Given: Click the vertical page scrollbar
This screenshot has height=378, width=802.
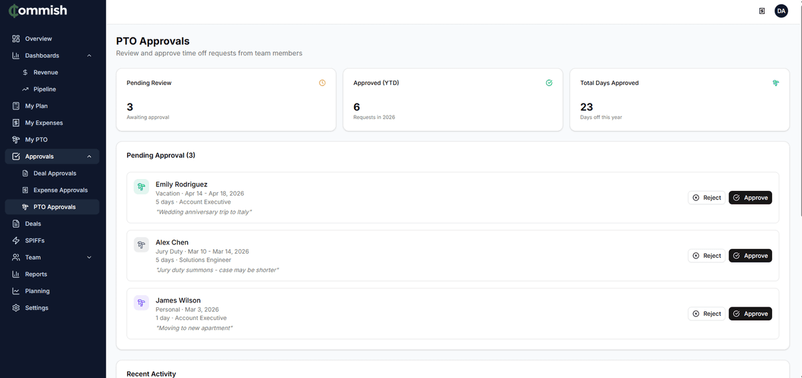Looking at the screenshot, I should 799,134.
